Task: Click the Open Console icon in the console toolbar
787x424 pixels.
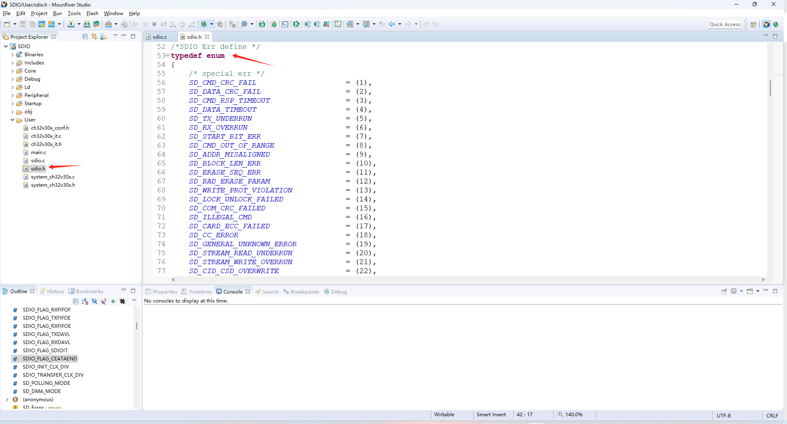Action: (750, 291)
